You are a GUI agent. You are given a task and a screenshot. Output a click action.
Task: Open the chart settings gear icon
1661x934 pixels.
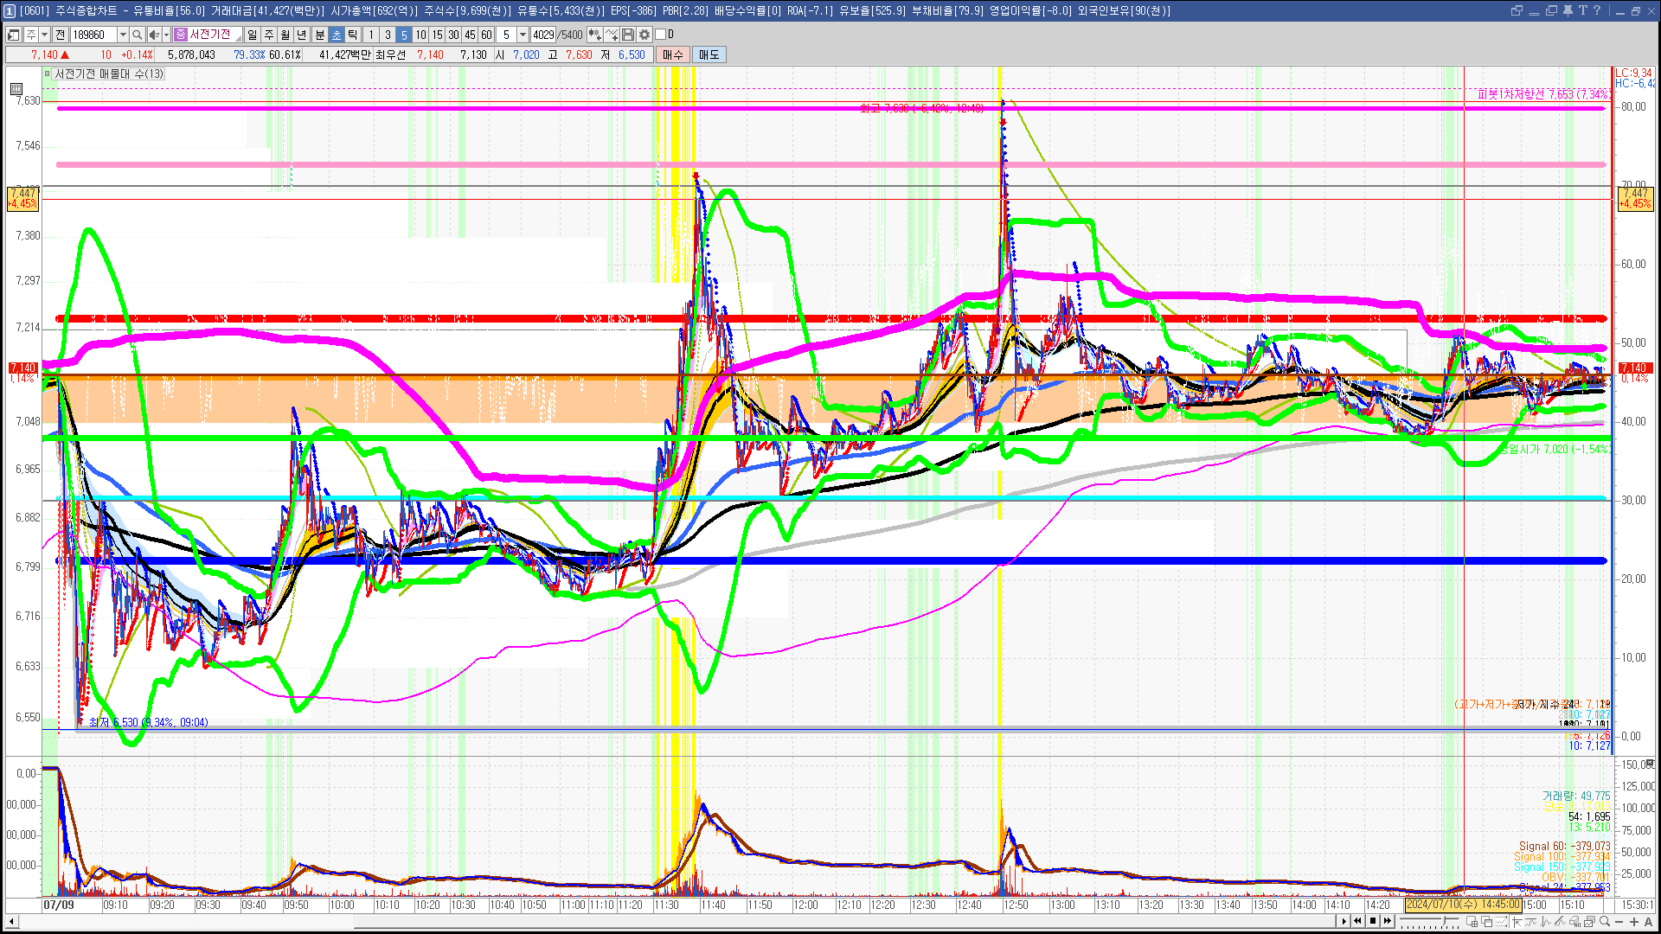[645, 35]
